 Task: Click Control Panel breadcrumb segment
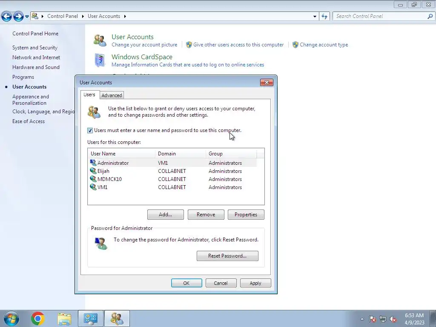63,16
